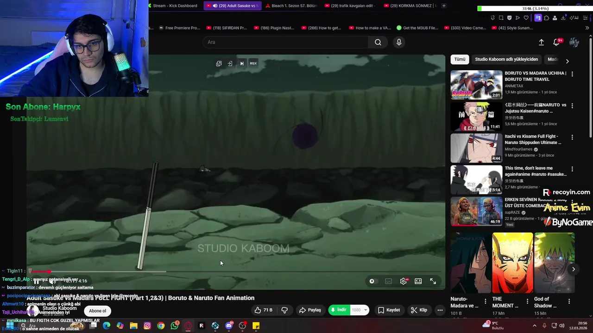Screen dimensions: 593x333
Task: Switch to Stream - Kick Dashboard tab
Action: point(175,6)
